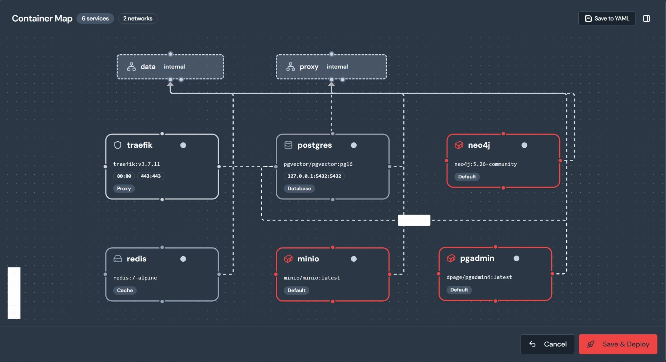Click the 2 networks badge
The width and height of the screenshot is (666, 362).
(138, 18)
